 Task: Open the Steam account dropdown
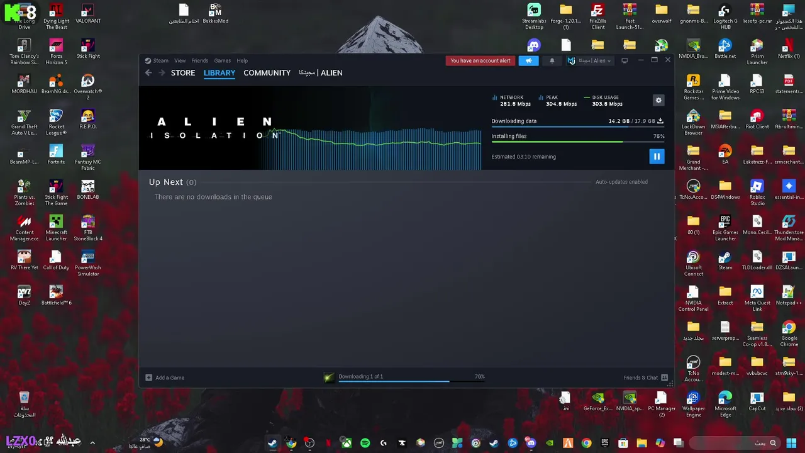pyautogui.click(x=589, y=60)
